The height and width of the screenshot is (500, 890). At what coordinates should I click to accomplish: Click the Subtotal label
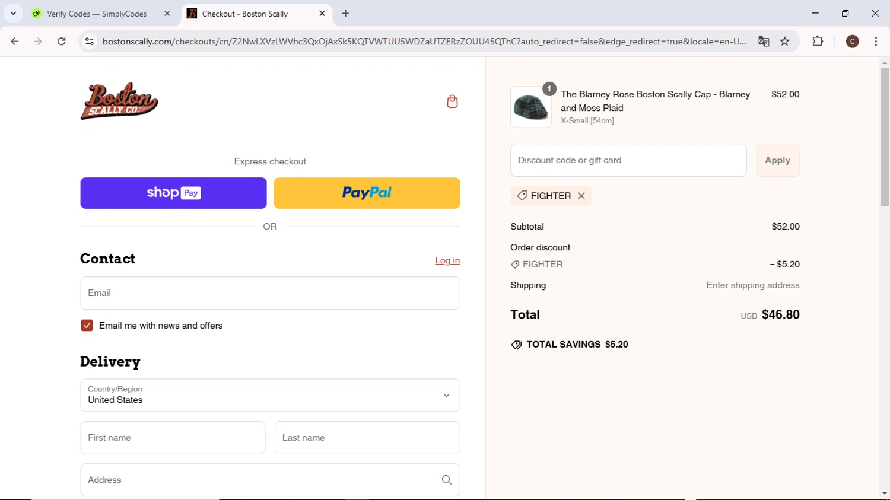tap(527, 227)
